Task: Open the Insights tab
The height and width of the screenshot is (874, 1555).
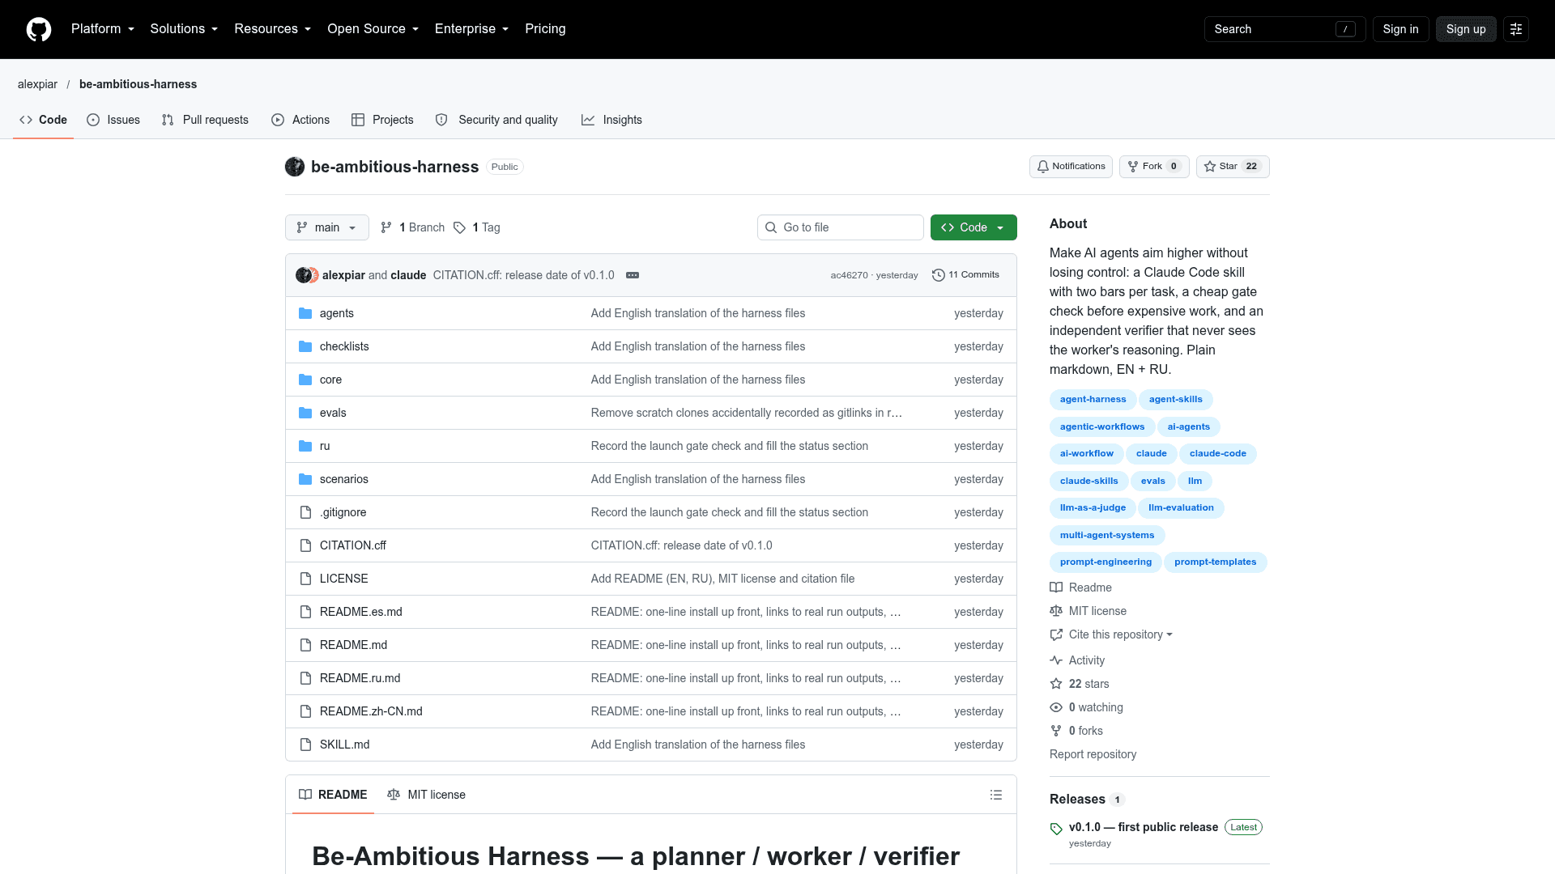Action: tap(611, 120)
